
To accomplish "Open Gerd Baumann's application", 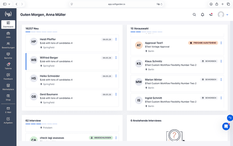I will pos(72,98).
